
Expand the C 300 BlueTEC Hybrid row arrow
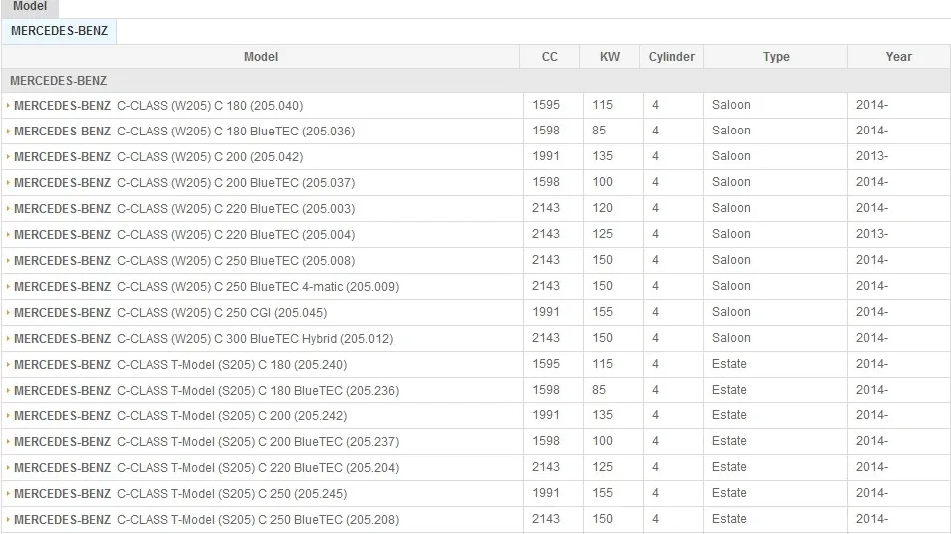[8, 338]
